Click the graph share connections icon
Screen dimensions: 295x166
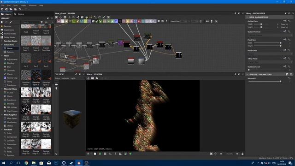(78, 17)
